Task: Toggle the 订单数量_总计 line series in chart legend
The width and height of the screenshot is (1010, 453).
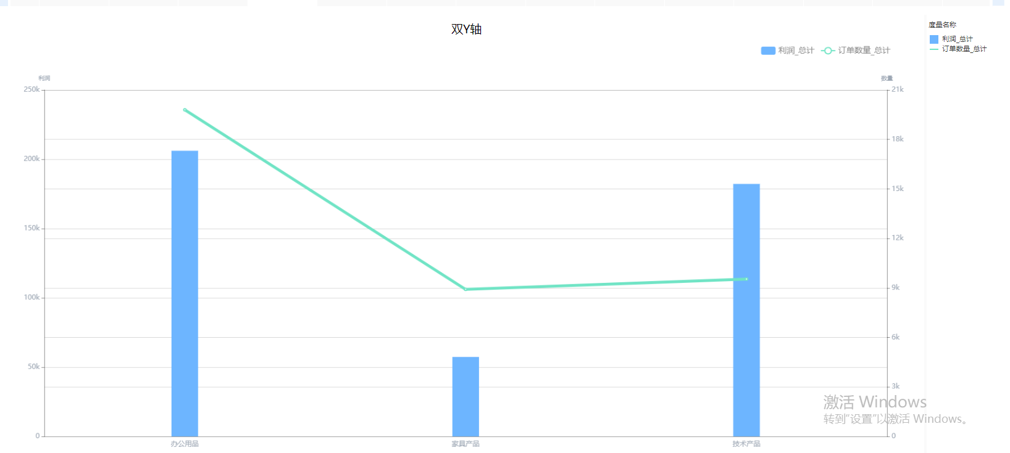Action: (x=856, y=51)
